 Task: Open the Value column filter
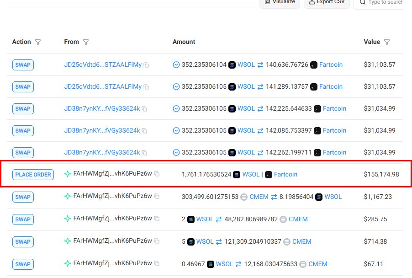pos(387,42)
